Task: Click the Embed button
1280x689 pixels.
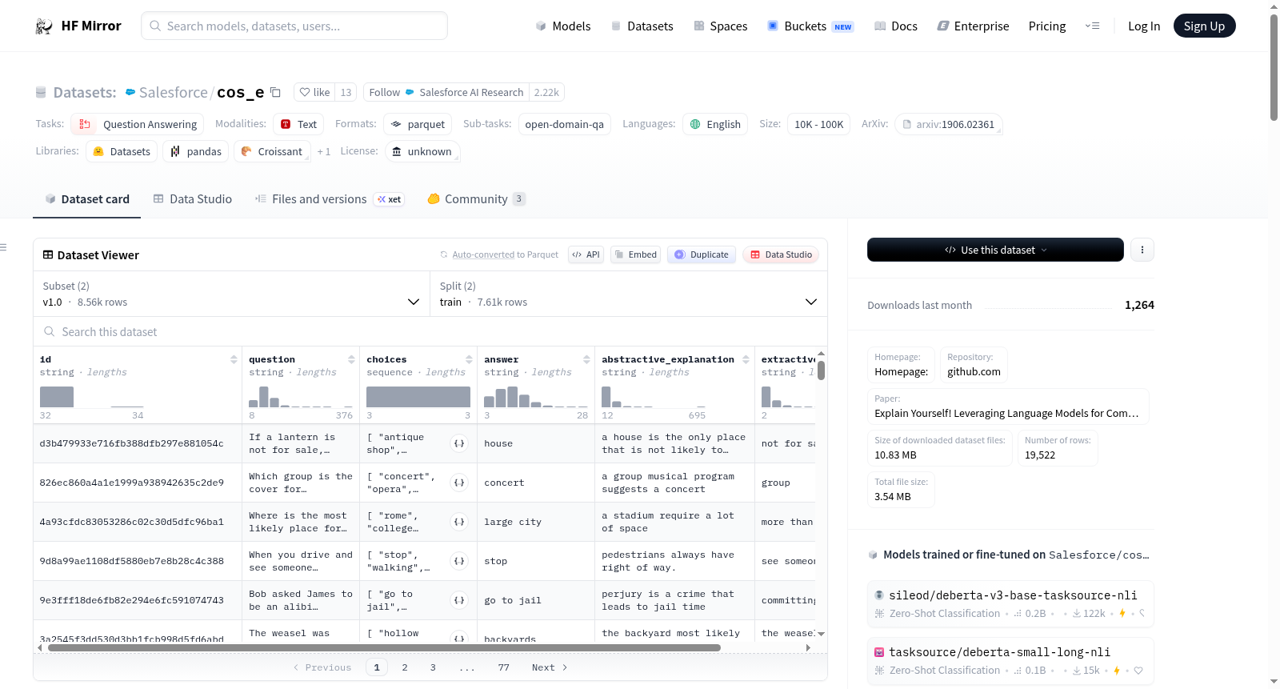Action: click(634, 254)
